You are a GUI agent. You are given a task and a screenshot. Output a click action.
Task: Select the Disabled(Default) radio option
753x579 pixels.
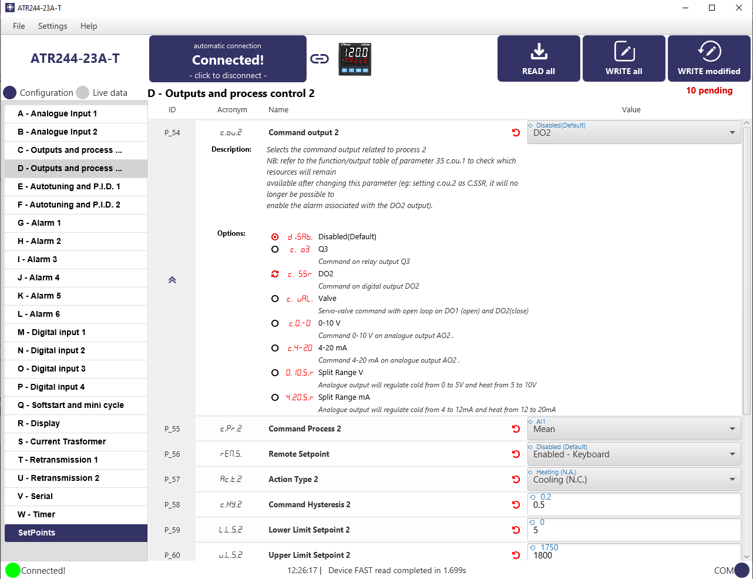tap(275, 237)
